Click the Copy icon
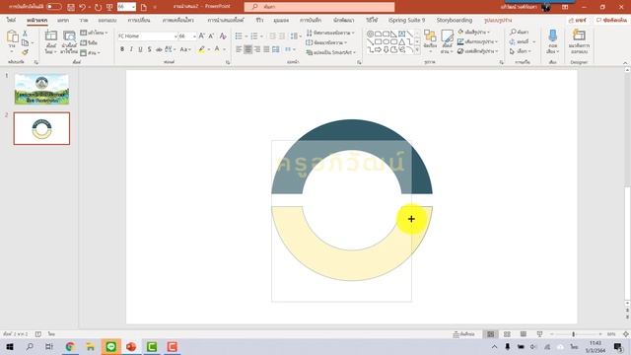 pyautogui.click(x=25, y=43)
